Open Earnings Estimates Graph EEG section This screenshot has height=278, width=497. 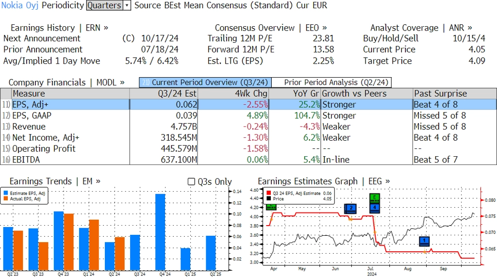pos(324,181)
